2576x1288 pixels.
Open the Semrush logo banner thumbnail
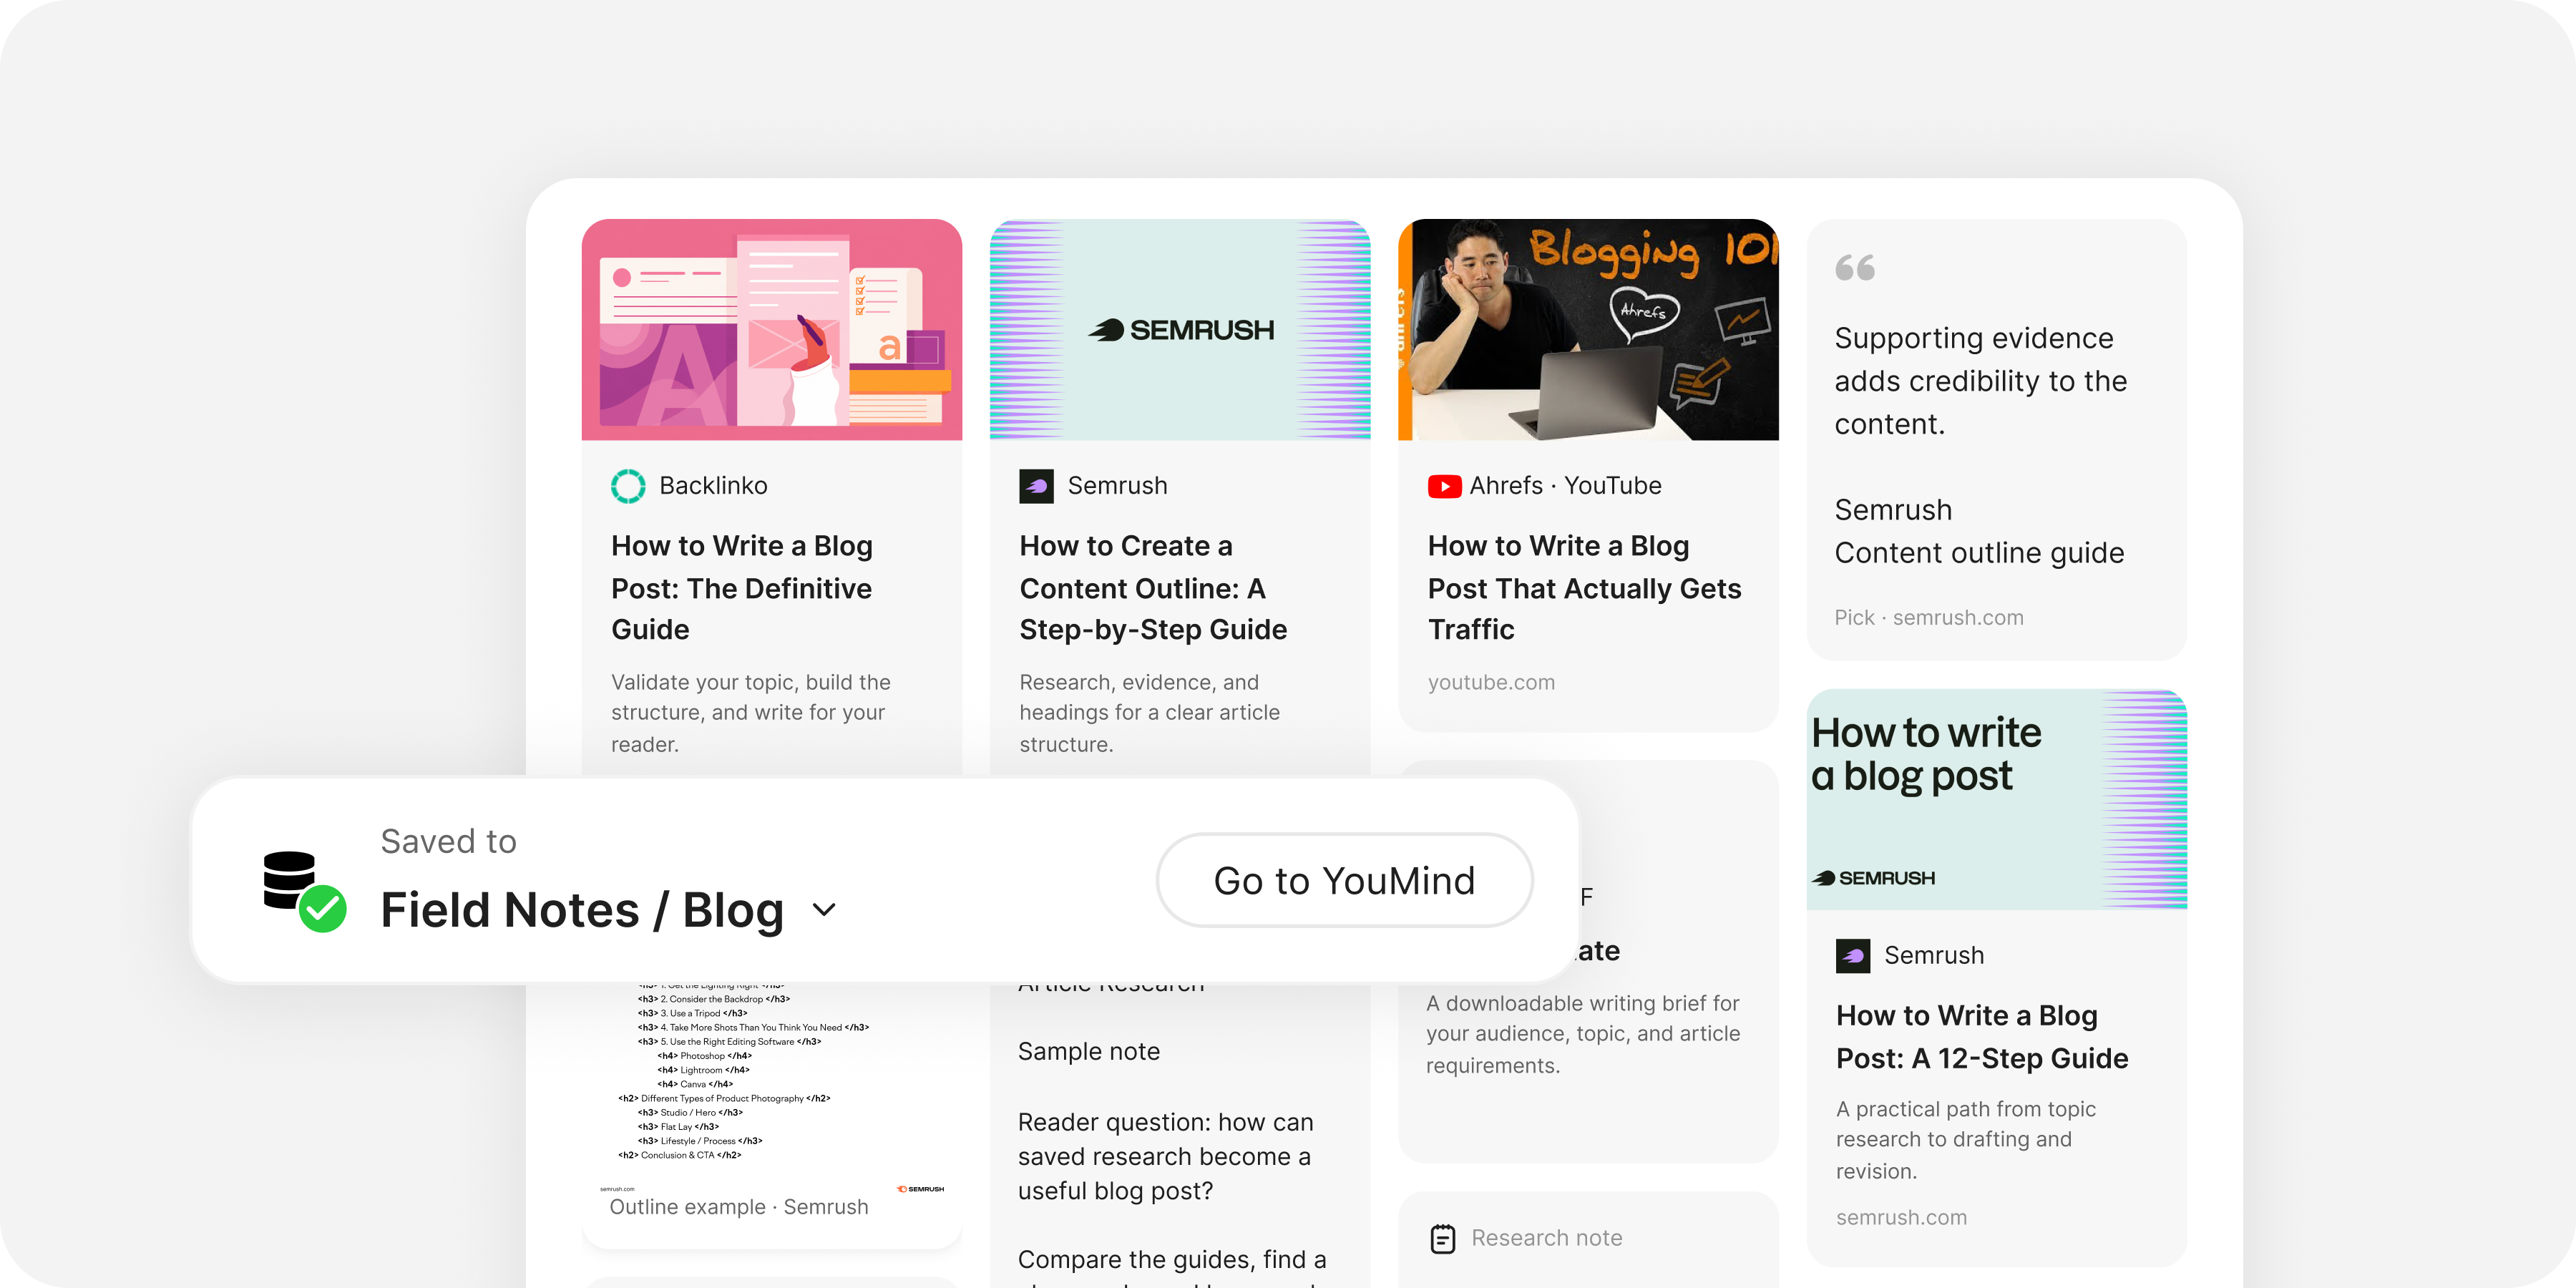click(x=1180, y=330)
